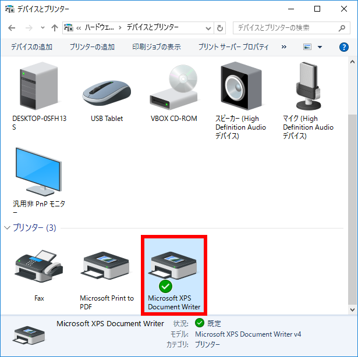
Task: Click the デバイスとプリンター breadcrumb segment
Action: coord(153,28)
